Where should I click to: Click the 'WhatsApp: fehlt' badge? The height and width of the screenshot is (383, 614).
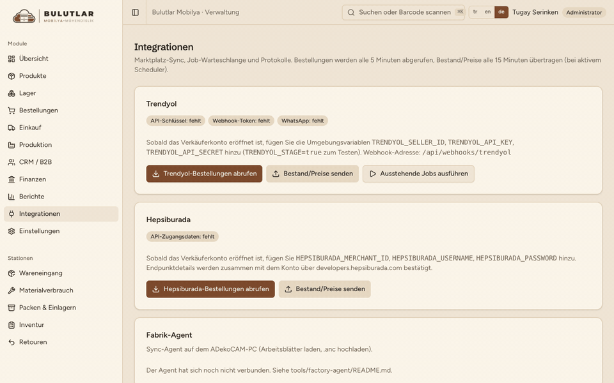(x=303, y=121)
